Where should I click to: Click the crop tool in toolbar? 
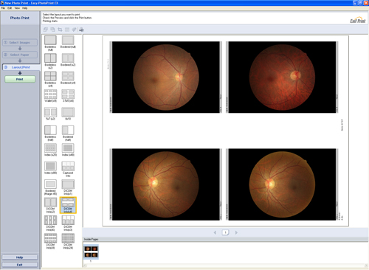[60, 30]
